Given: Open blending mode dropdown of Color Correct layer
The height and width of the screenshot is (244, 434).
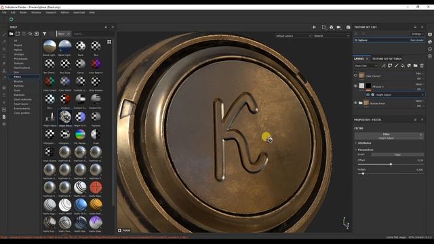Looking at the screenshot, I should (420, 74).
